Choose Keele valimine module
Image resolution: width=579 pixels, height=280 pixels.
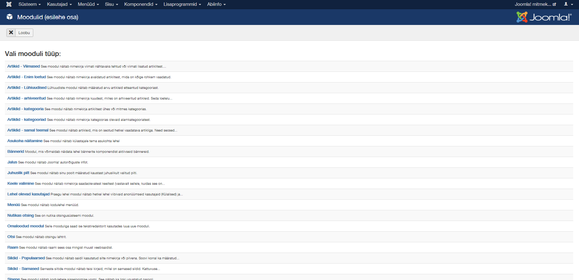(21, 184)
